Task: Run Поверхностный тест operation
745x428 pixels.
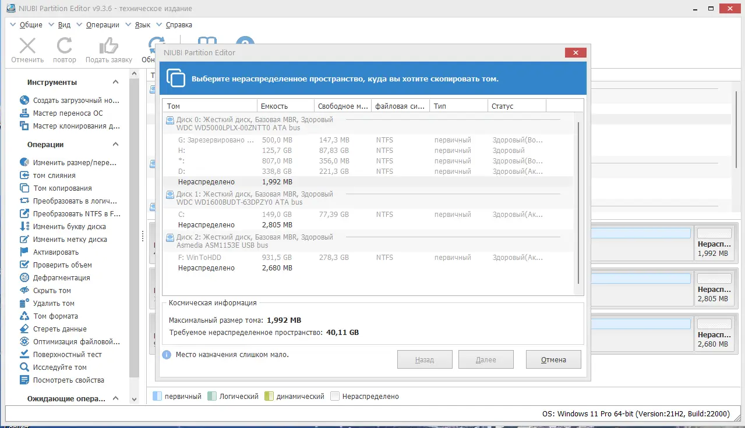Action: [x=61, y=354]
